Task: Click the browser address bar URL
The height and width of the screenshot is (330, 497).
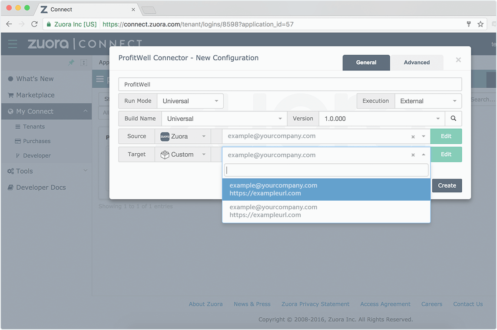Action: (198, 24)
